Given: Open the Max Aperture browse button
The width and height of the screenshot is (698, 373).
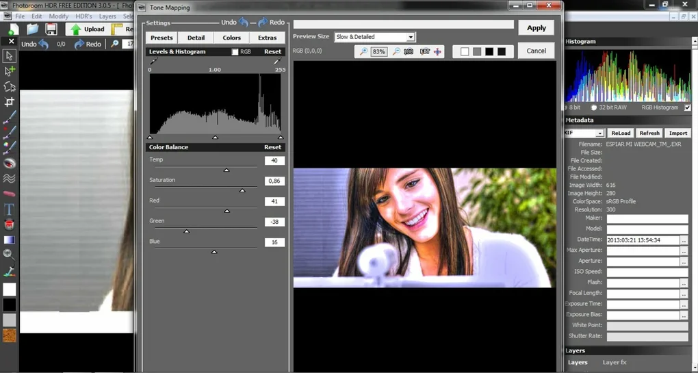Looking at the screenshot, I should tap(684, 250).
